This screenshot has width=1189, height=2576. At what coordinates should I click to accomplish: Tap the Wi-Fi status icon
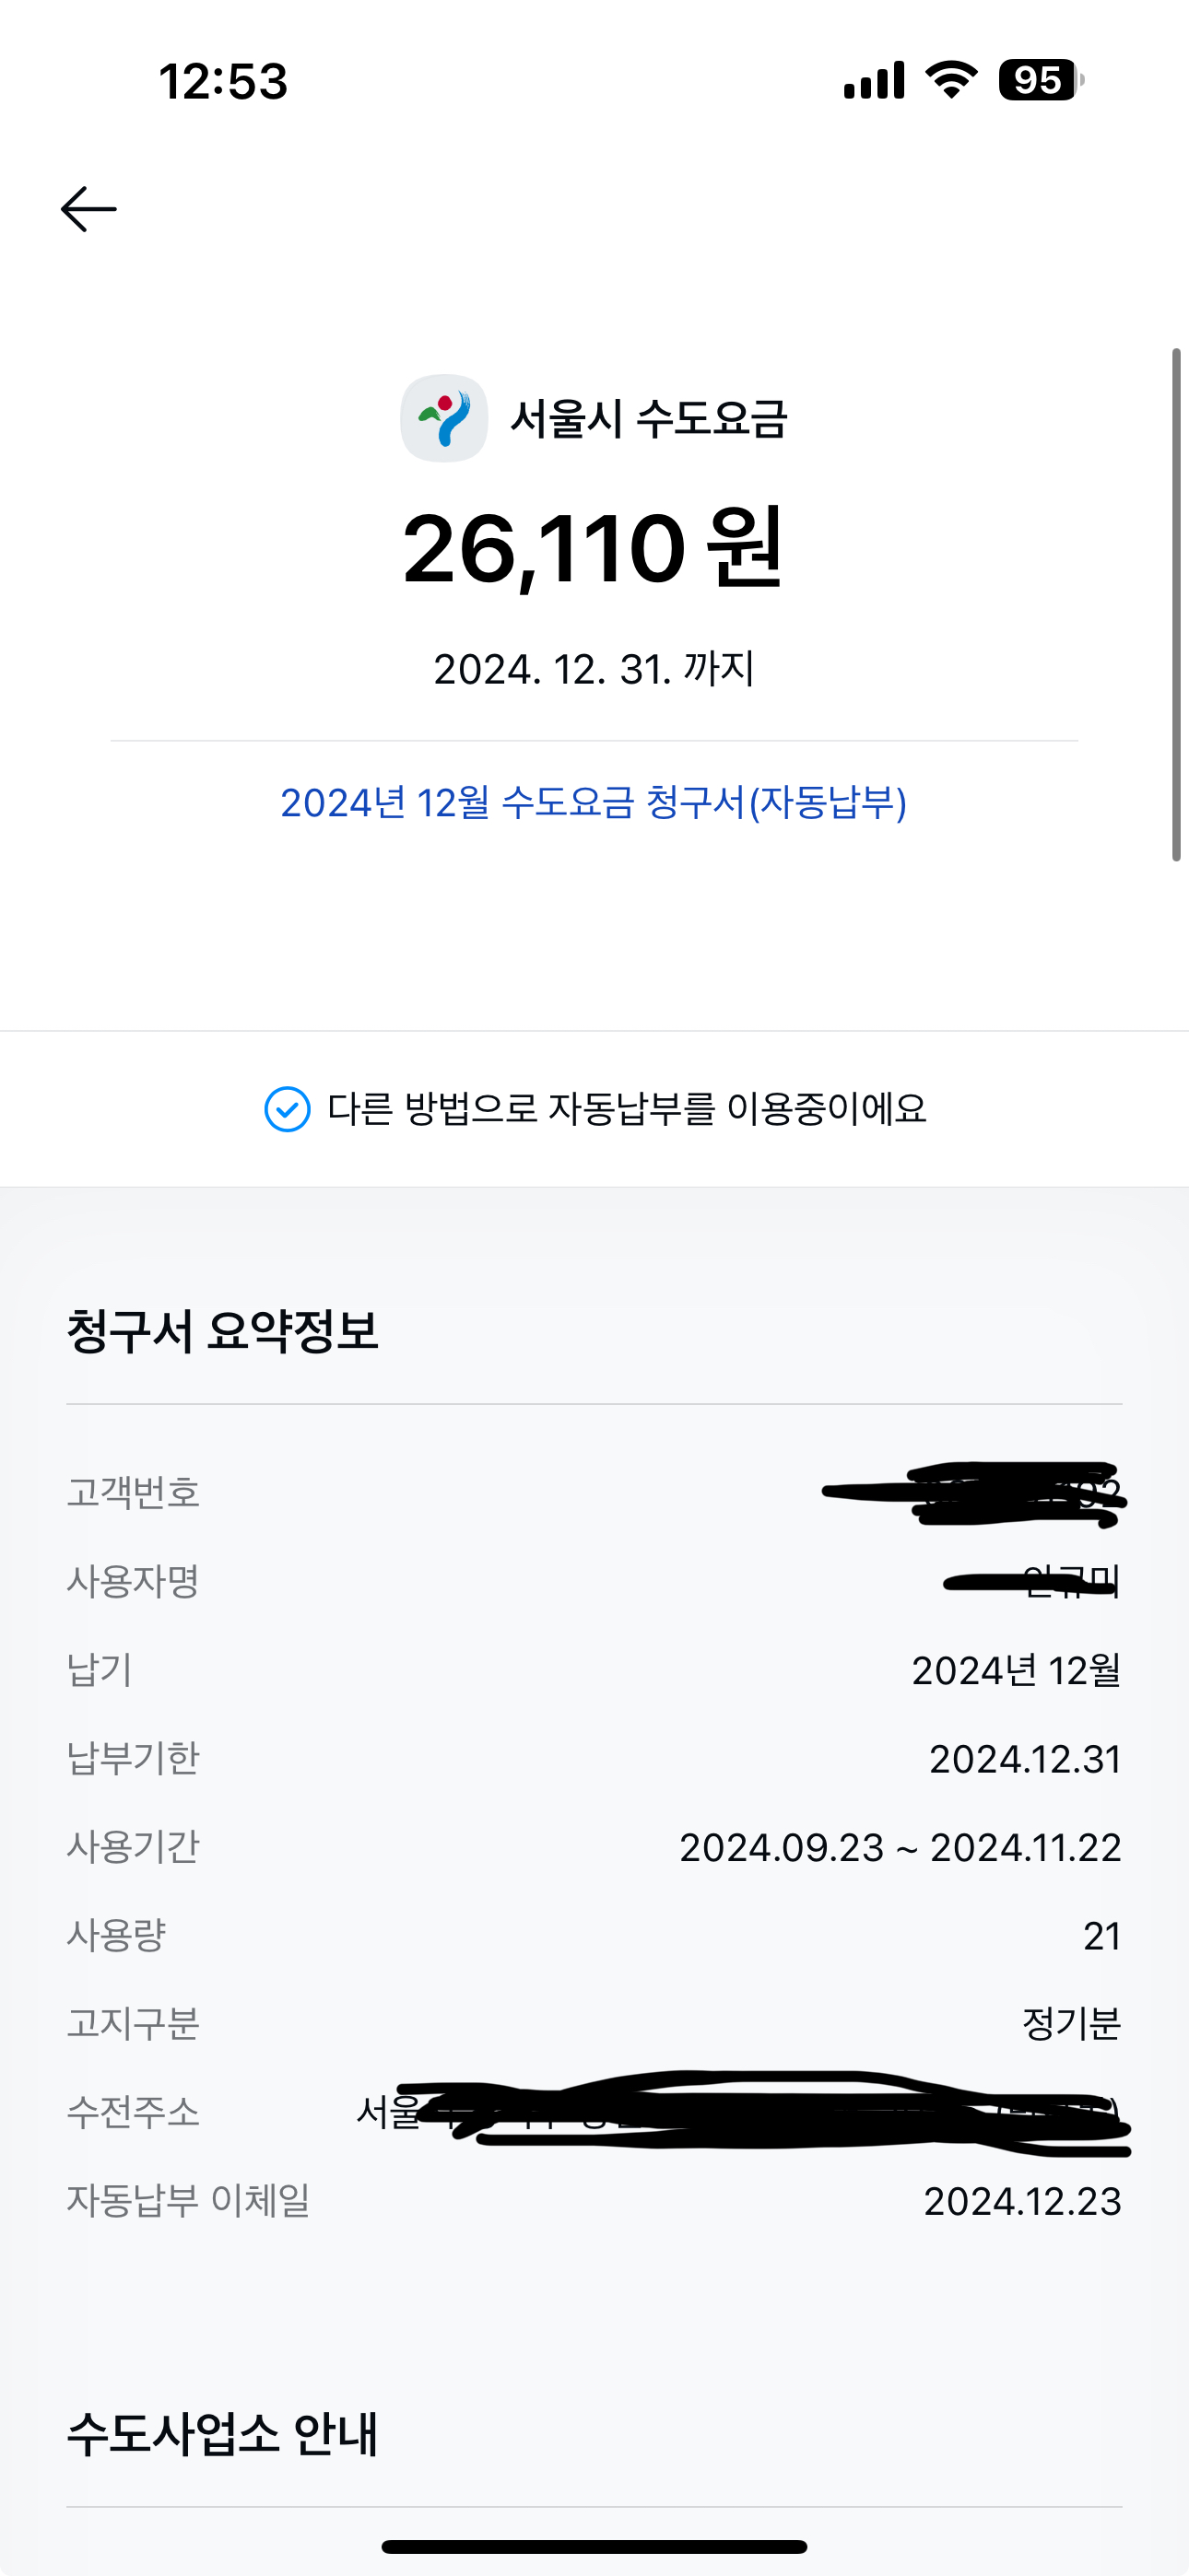951,80
